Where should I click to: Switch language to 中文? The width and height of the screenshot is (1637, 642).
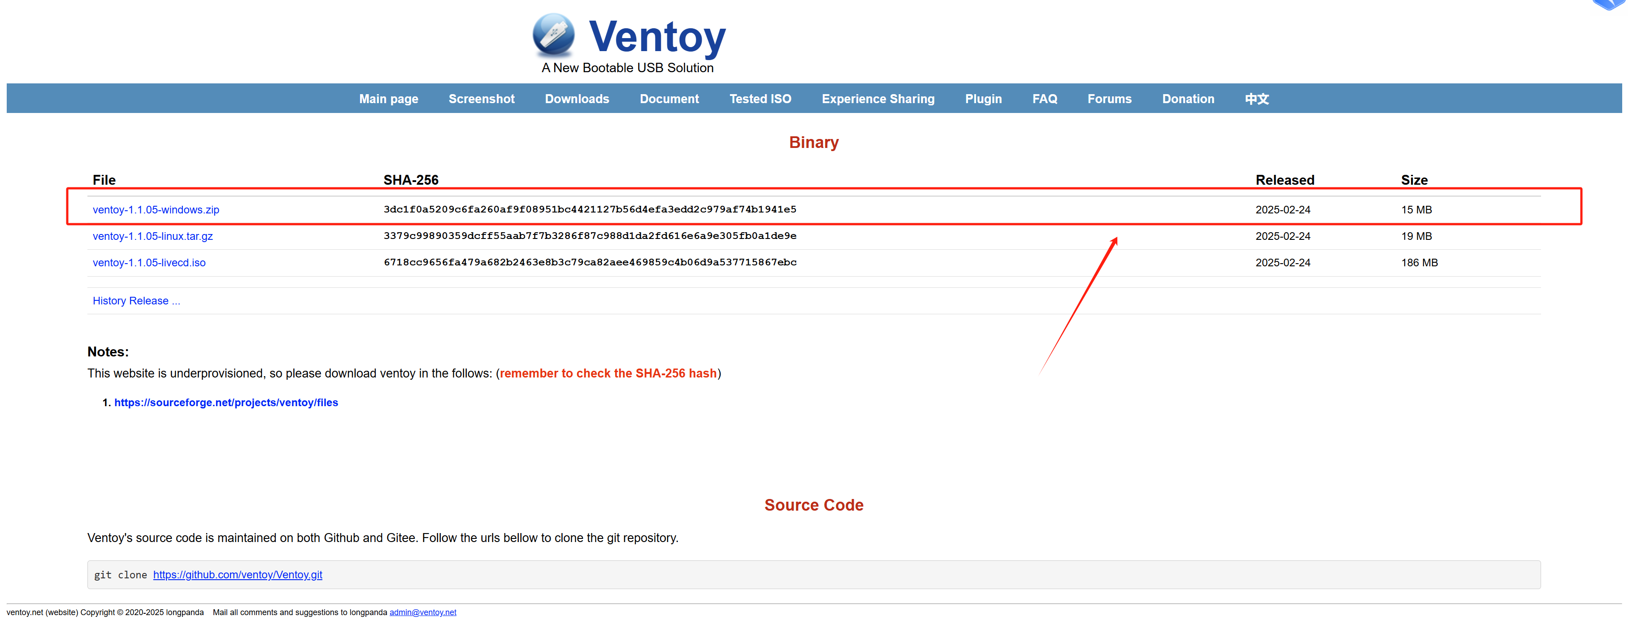pyautogui.click(x=1256, y=99)
